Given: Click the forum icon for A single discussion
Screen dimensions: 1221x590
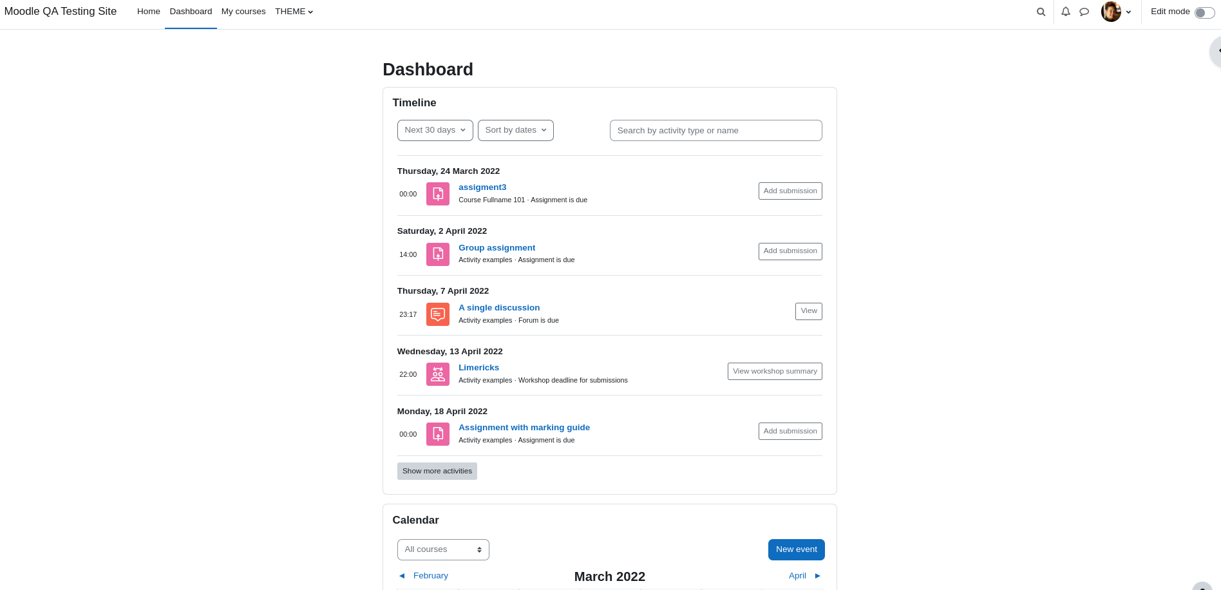Looking at the screenshot, I should click(438, 314).
